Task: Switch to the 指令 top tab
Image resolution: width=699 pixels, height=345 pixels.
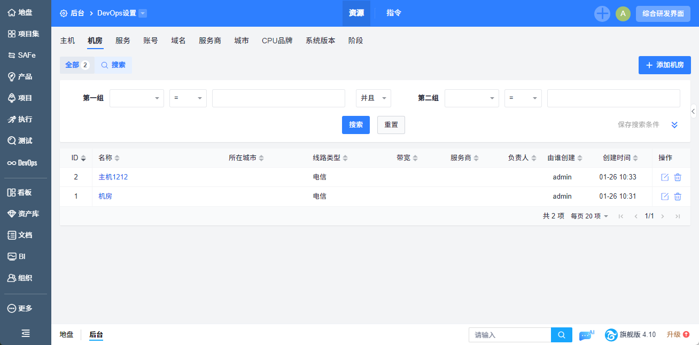Action: [x=394, y=13]
